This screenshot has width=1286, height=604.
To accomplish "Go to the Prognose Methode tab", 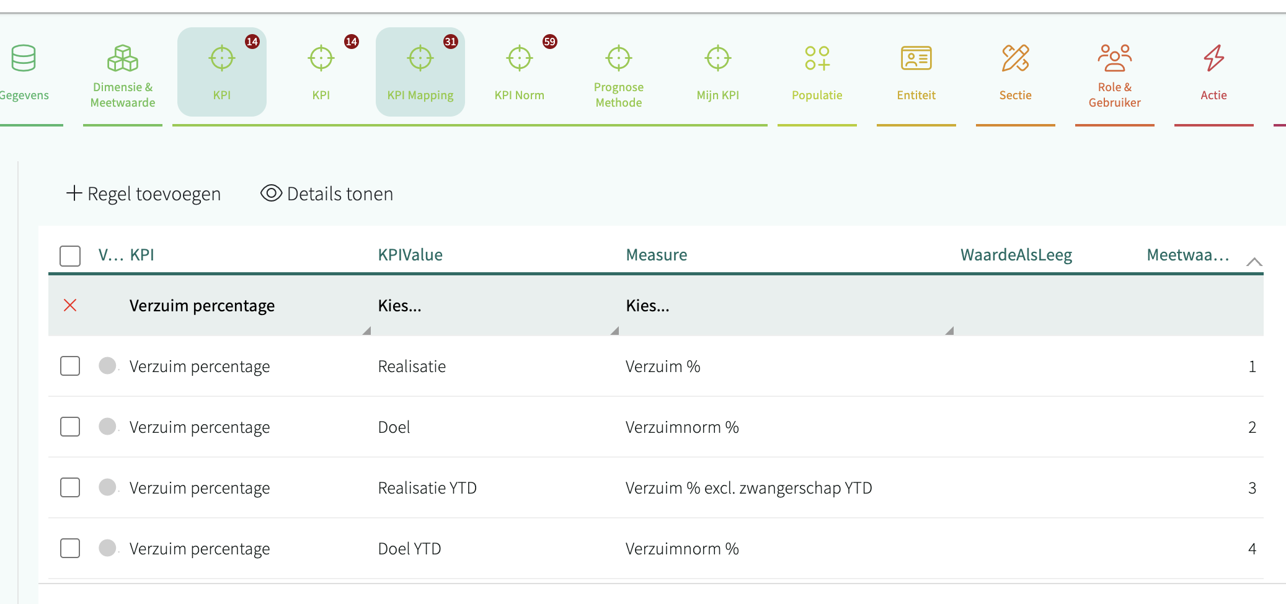I will (618, 72).
